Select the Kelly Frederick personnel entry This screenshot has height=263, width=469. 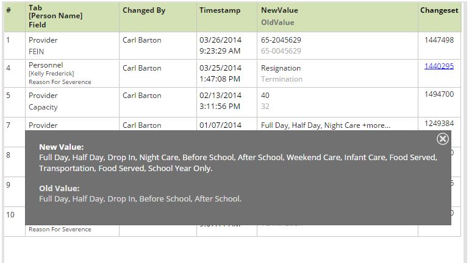coord(51,74)
